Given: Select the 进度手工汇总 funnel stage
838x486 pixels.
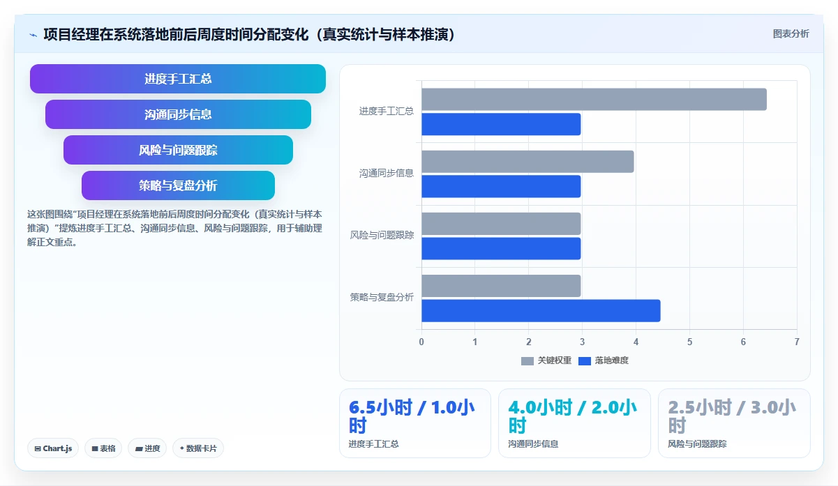Looking at the screenshot, I should pos(178,79).
